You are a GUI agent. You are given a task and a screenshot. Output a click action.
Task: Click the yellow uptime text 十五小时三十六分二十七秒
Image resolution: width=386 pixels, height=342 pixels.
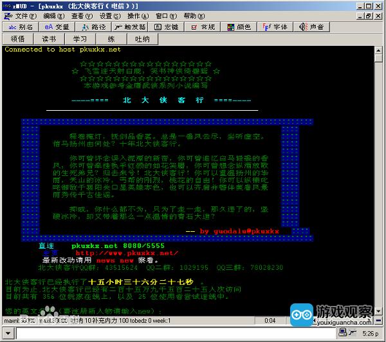(x=140, y=282)
